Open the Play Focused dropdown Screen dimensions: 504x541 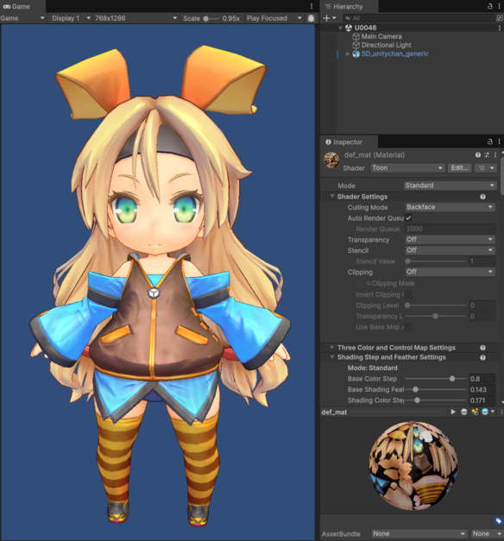(274, 18)
